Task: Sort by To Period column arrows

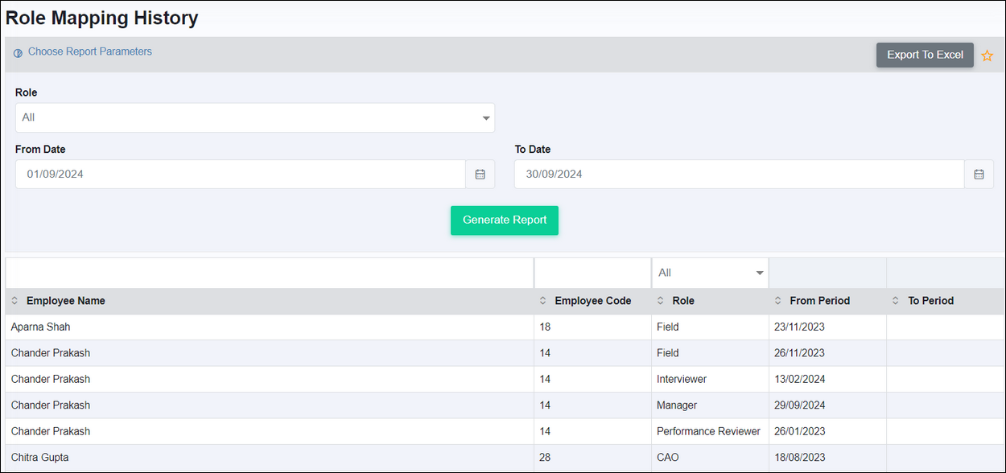Action: click(x=896, y=301)
